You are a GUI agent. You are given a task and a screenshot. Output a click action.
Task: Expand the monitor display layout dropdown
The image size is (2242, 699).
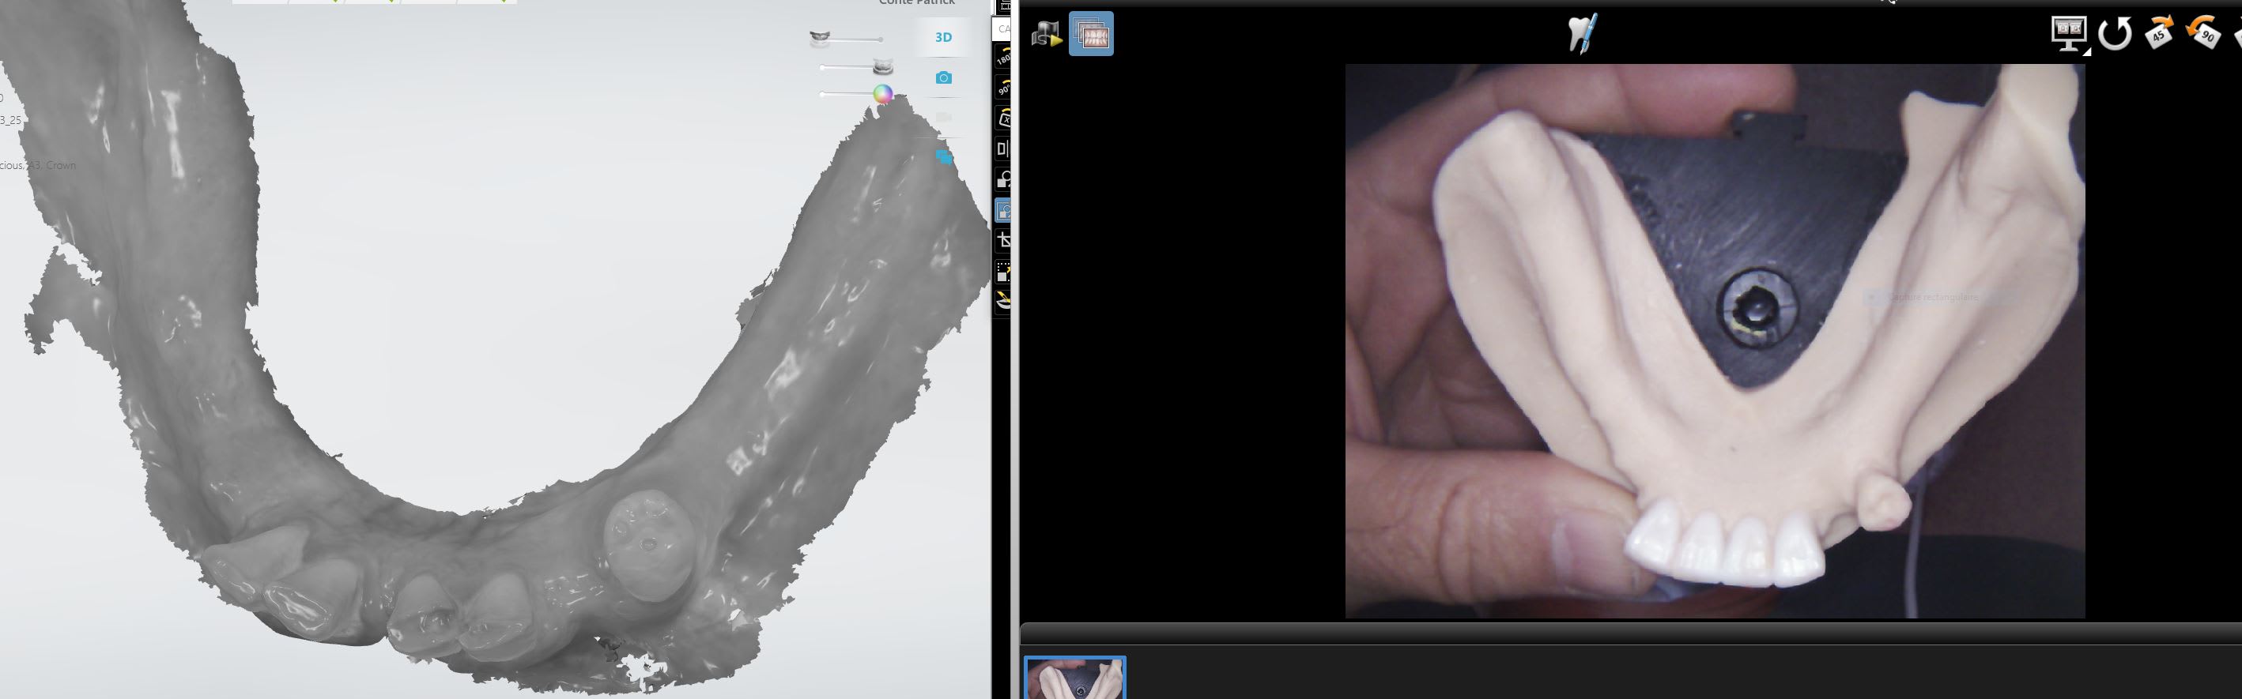(x=2070, y=35)
